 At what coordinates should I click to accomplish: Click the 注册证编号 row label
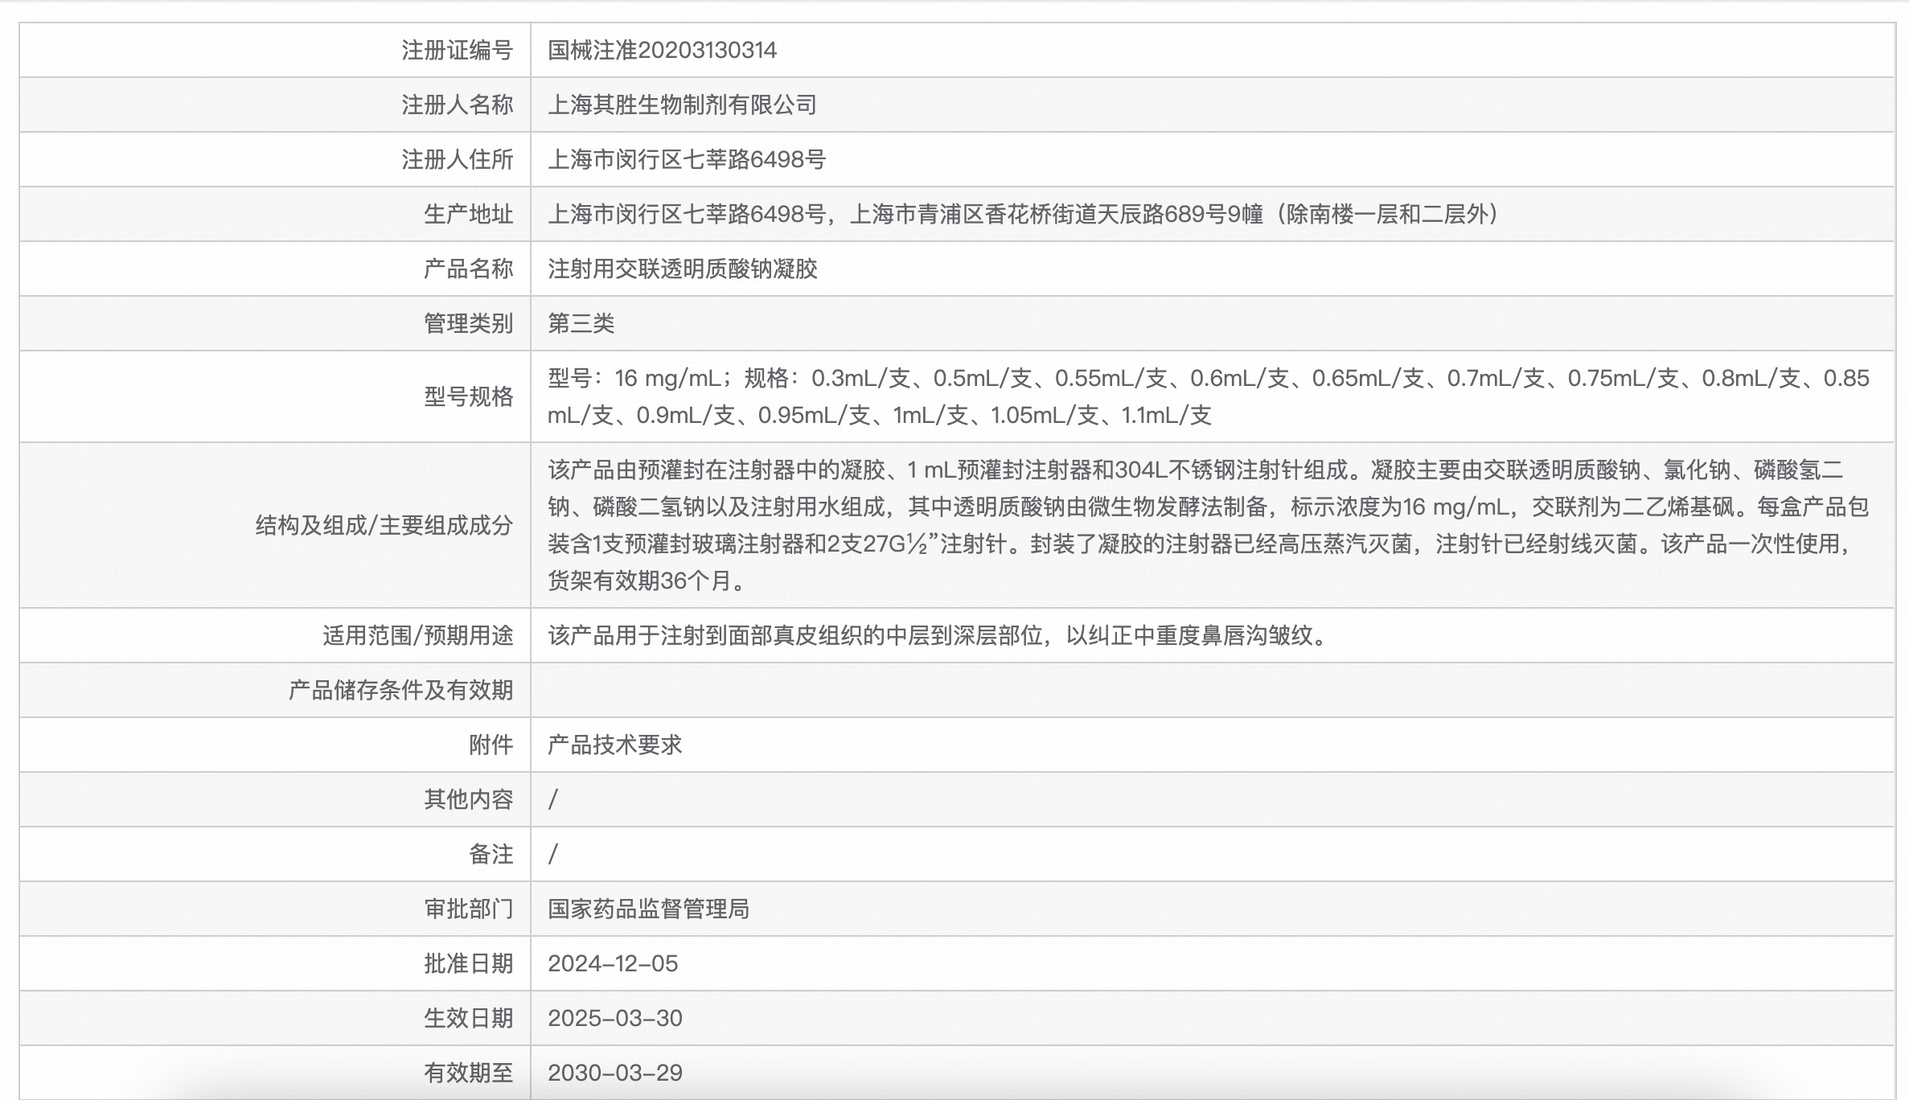coord(455,50)
